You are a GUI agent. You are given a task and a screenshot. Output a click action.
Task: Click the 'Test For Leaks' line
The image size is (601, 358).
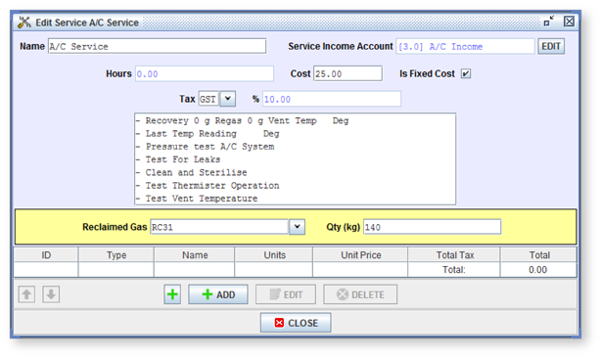[178, 159]
